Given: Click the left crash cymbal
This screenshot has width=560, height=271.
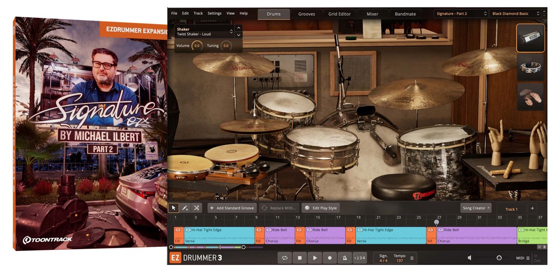Looking at the screenshot, I should coord(233,64).
